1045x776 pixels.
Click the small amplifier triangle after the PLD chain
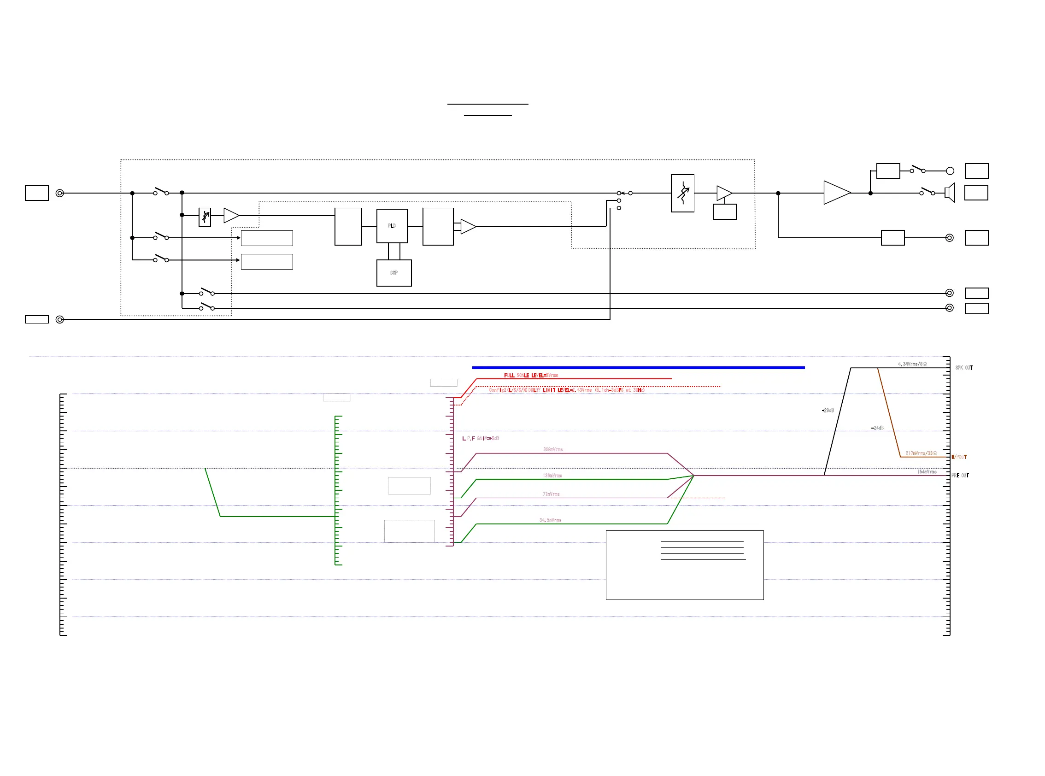tap(468, 227)
